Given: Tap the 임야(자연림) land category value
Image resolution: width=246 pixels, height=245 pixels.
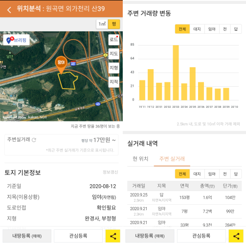Looking at the screenshot, I should (x=104, y=197).
